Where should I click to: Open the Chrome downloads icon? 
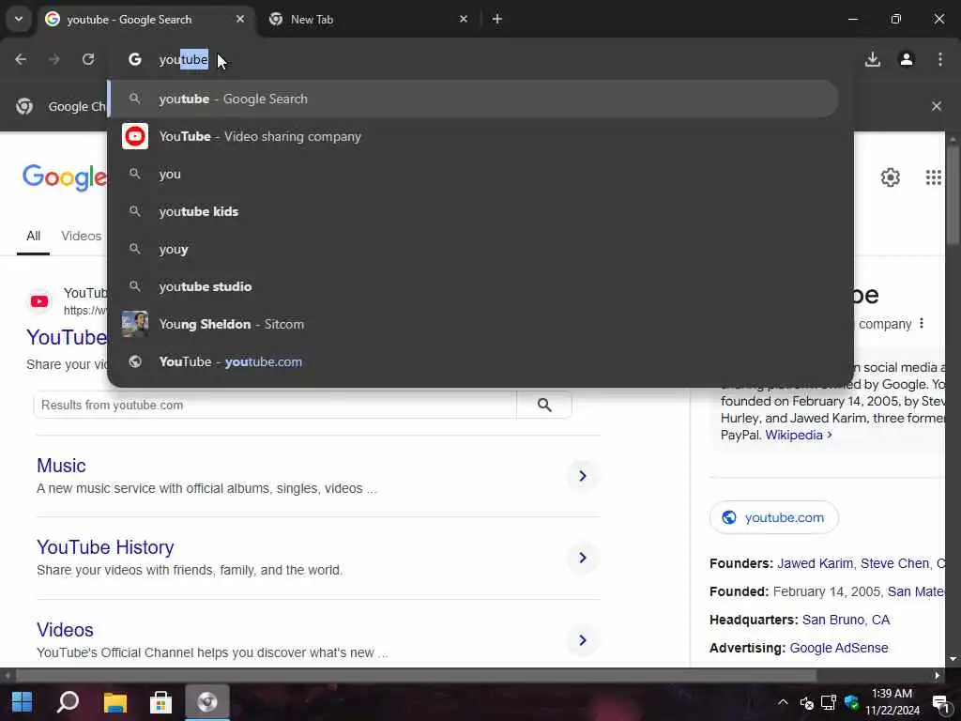tap(873, 59)
